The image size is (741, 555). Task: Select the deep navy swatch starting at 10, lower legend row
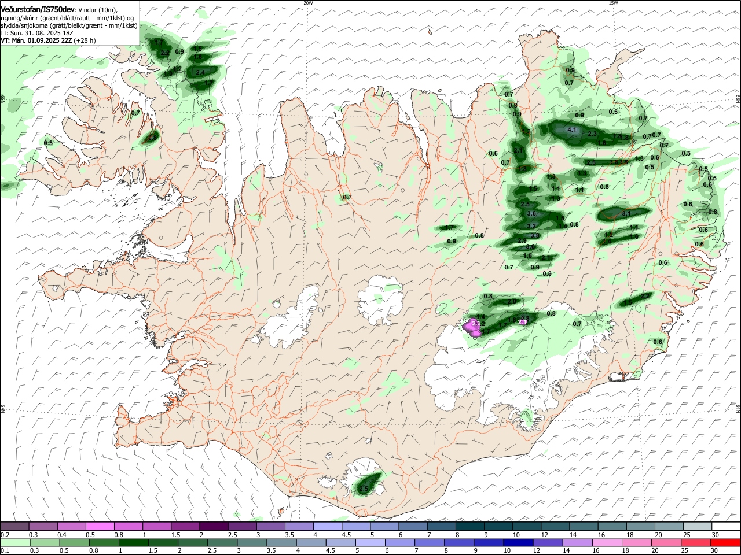pos(519,542)
